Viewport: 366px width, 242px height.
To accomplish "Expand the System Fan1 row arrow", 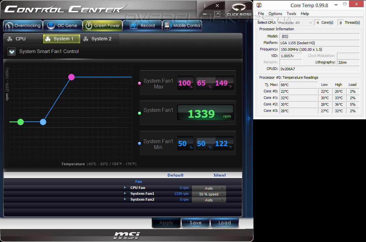I will (x=125, y=193).
